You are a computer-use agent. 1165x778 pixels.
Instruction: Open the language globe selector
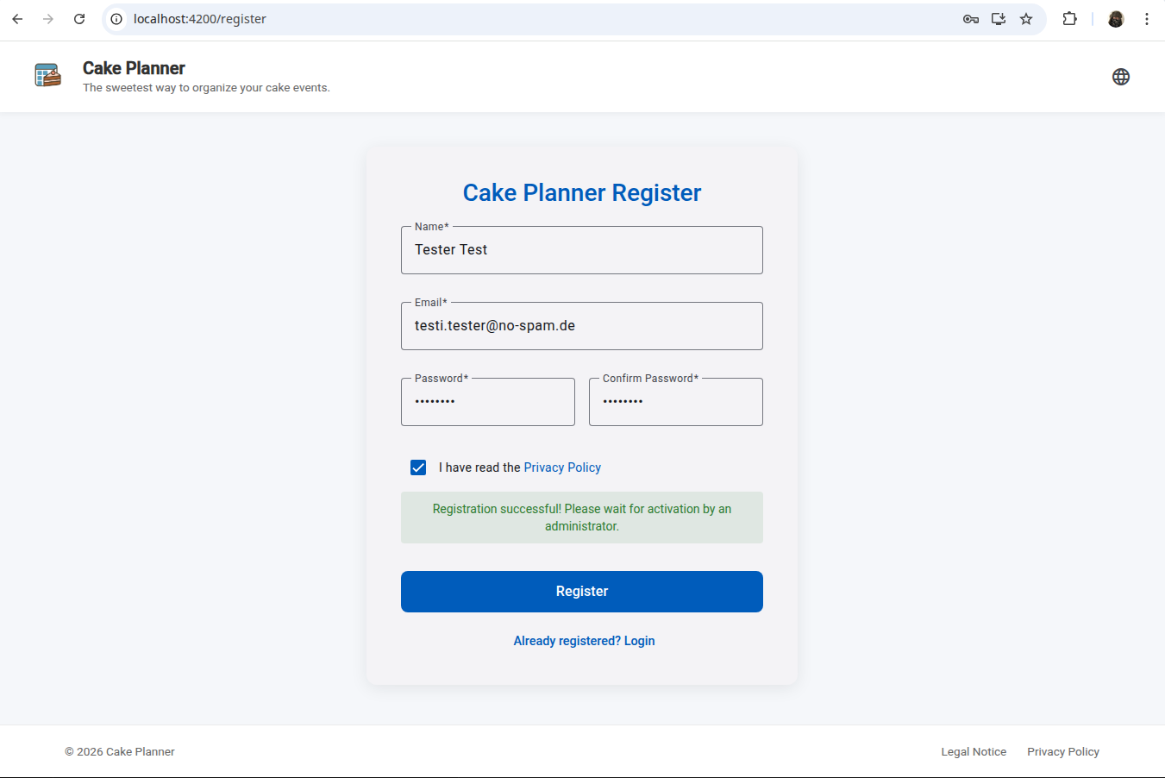click(1121, 77)
